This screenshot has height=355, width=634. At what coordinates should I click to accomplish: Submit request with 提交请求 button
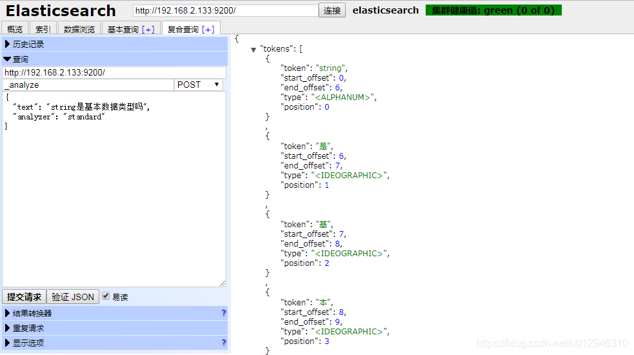point(25,297)
